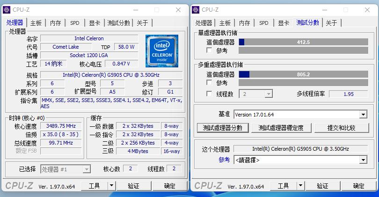Switch to 主板 tab in left window
This screenshot has width=379, height=197.
pos(36,23)
